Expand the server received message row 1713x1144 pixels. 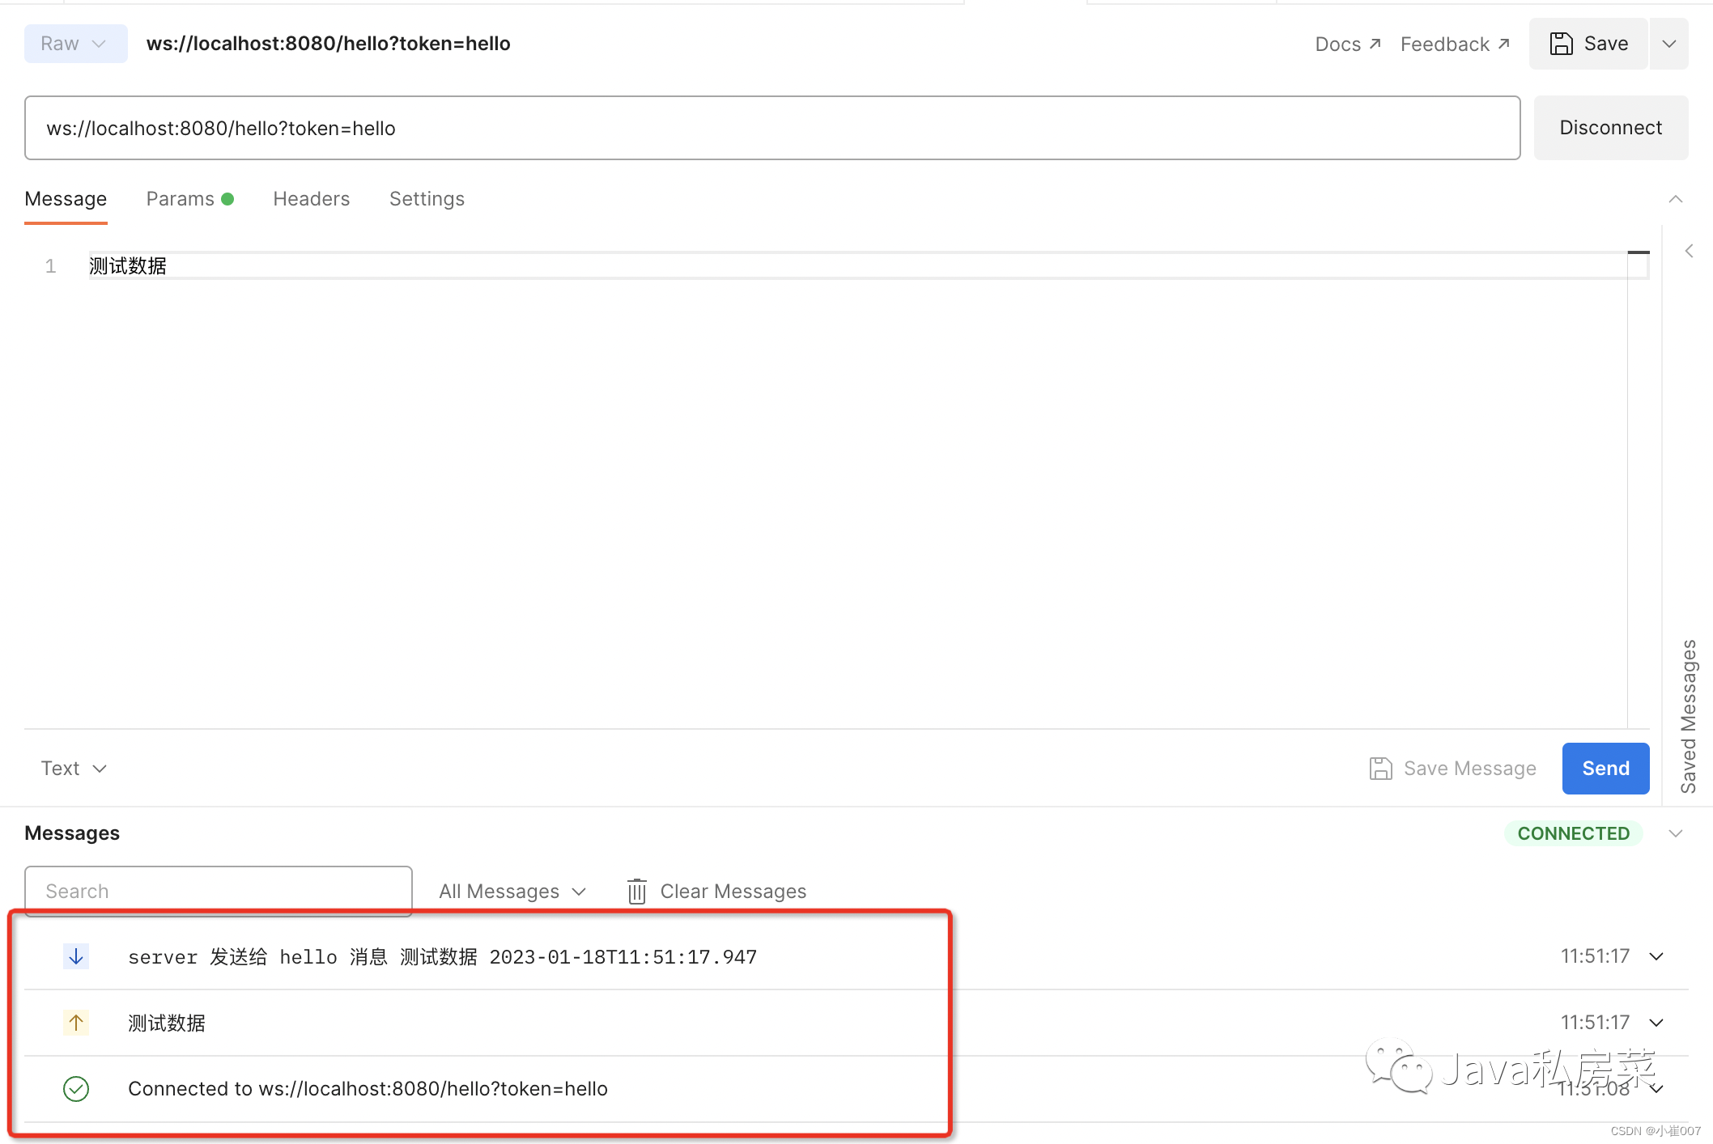1656,956
